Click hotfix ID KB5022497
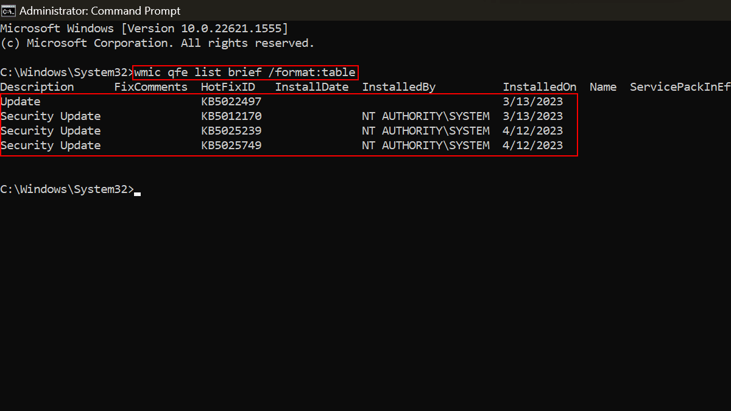 231,102
